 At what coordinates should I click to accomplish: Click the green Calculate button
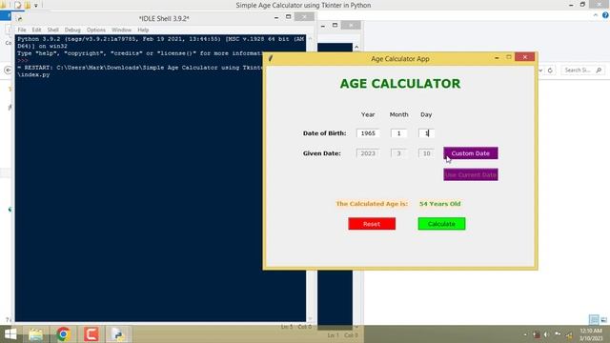coord(441,224)
